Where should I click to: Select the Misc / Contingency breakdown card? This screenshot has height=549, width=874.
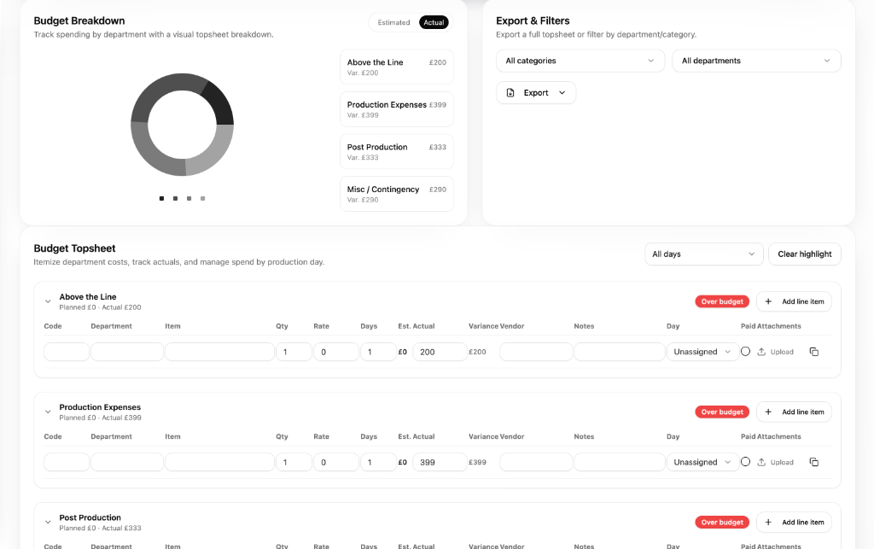point(396,194)
